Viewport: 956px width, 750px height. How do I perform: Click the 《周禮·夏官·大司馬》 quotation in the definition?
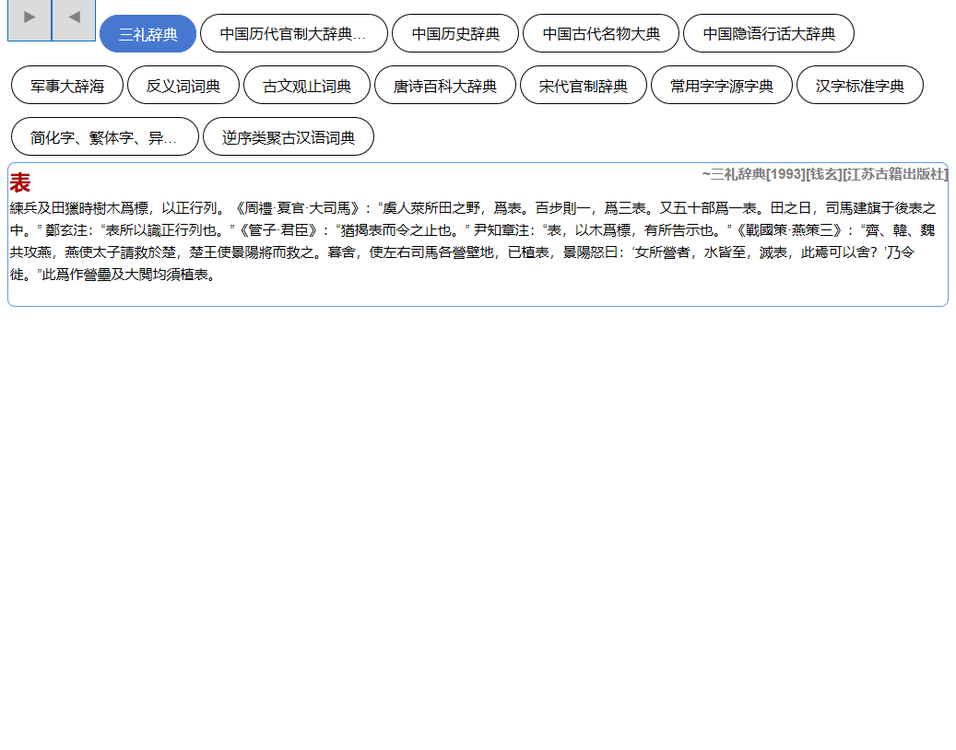pyautogui.click(x=299, y=208)
